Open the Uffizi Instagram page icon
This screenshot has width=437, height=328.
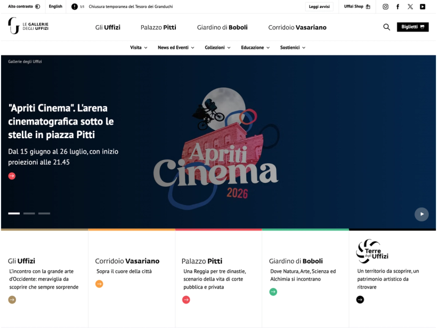point(385,7)
